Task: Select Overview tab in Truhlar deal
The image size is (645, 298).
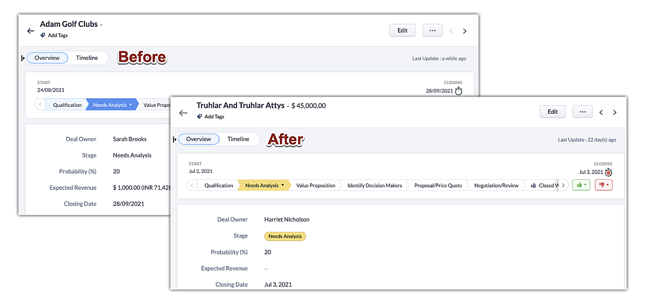Action: point(199,139)
